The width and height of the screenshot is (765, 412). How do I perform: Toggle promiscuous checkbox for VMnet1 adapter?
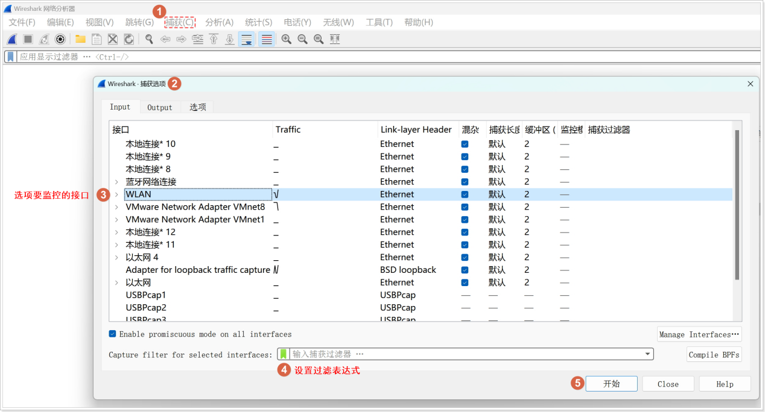click(465, 220)
